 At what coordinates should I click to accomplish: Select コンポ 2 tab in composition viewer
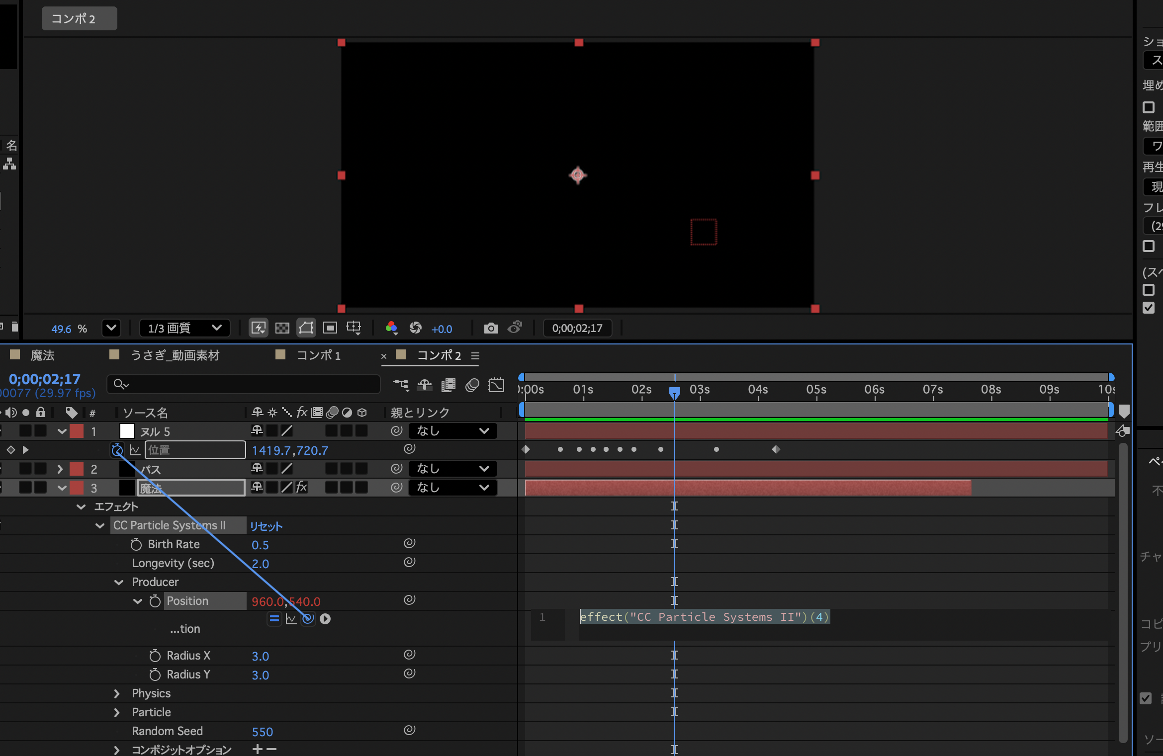[80, 18]
